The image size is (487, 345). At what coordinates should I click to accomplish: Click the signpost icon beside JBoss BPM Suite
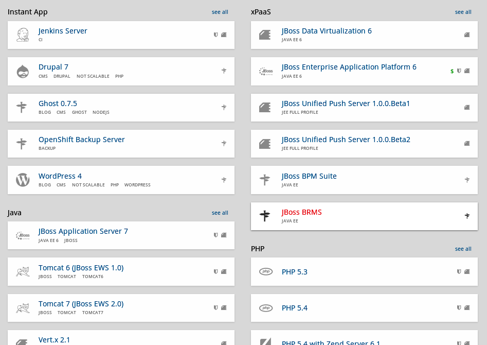click(265, 180)
